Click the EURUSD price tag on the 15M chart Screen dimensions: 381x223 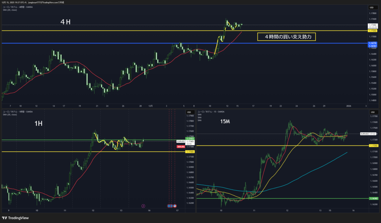[365, 133]
